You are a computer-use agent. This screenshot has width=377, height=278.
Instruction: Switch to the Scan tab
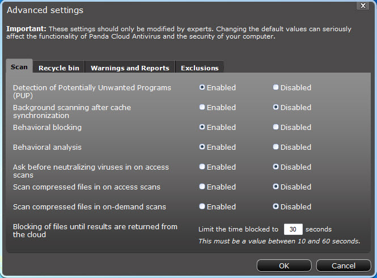tap(19, 66)
